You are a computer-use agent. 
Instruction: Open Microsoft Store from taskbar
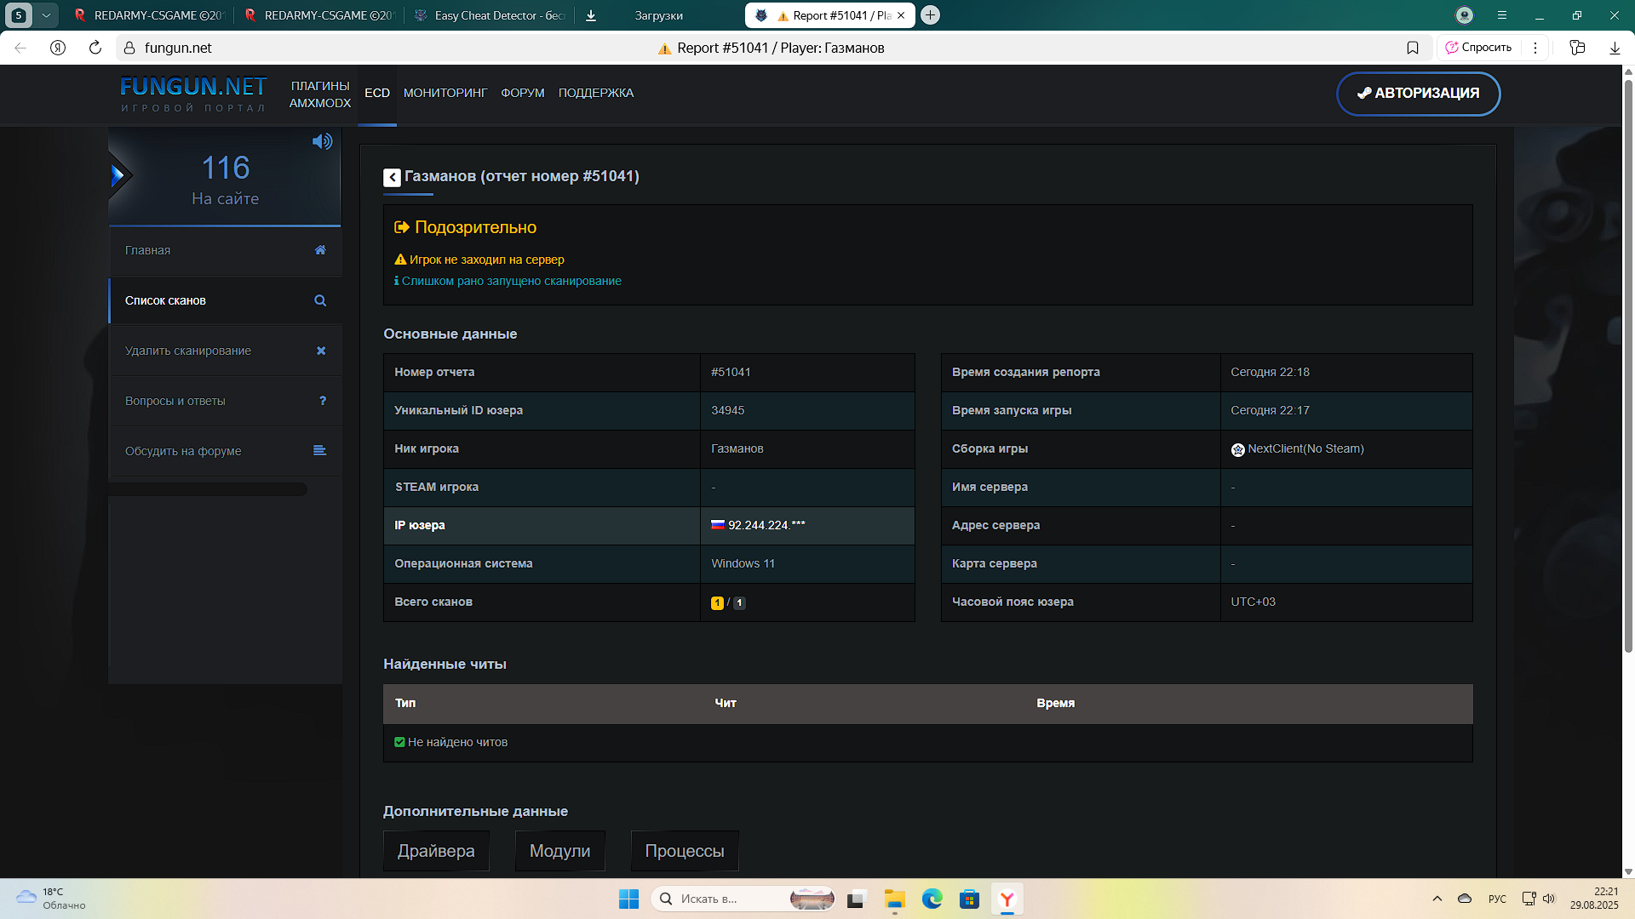(969, 899)
